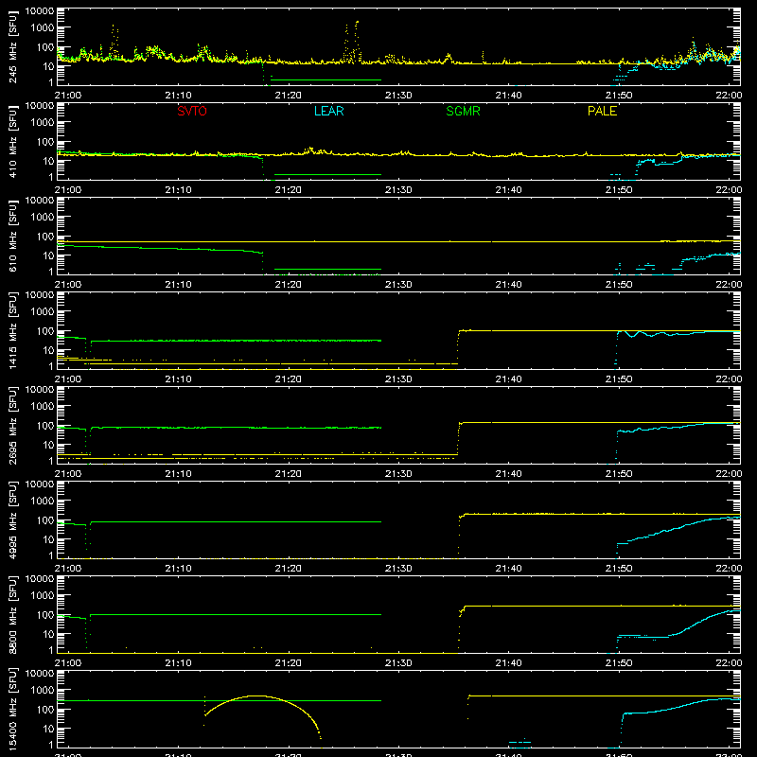This screenshot has width=757, height=757.
Task: Click the 10000 y-axis label of 245 MHz panel
Action: (40, 11)
